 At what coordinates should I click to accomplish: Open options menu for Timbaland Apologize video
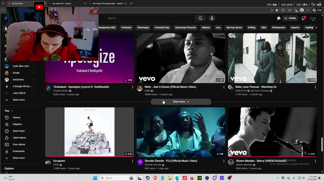132,87
